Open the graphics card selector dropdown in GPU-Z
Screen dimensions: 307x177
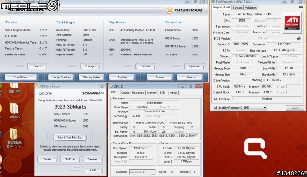point(240,108)
